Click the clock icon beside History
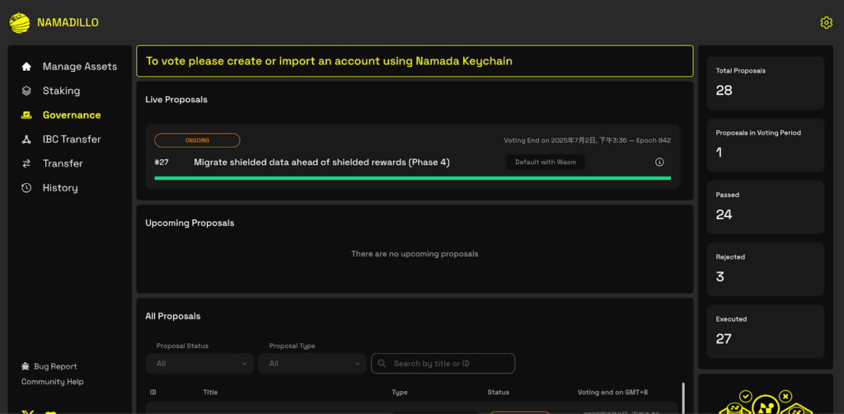Viewport: 844px width, 414px height. [26, 188]
